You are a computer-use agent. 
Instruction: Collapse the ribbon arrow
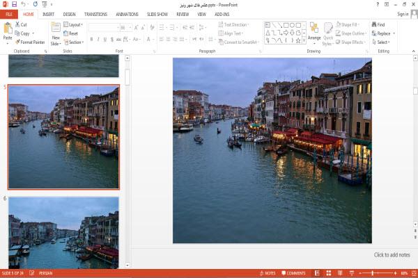click(x=413, y=51)
